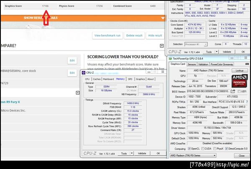The image size is (251, 169).
Task: Click the Release Date Jun 16, 2015 value
Action: coord(195,86)
